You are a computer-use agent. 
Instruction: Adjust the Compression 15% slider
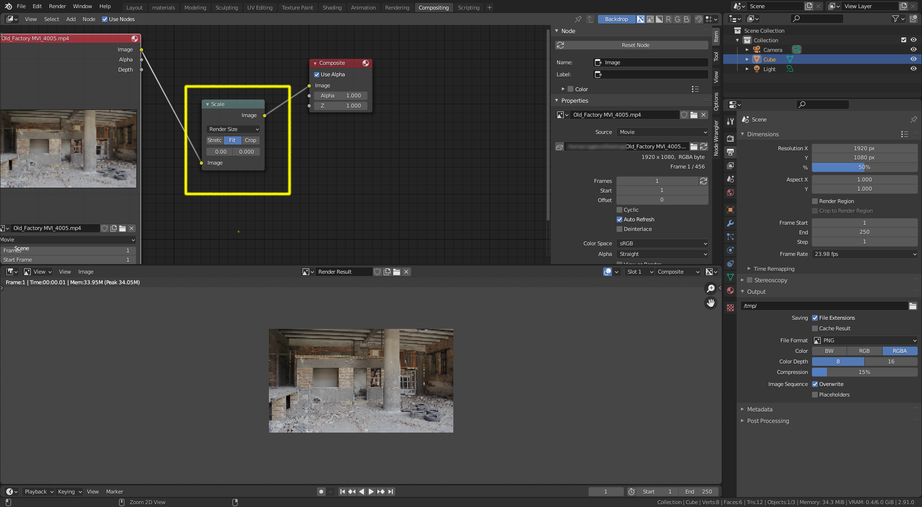coord(864,372)
